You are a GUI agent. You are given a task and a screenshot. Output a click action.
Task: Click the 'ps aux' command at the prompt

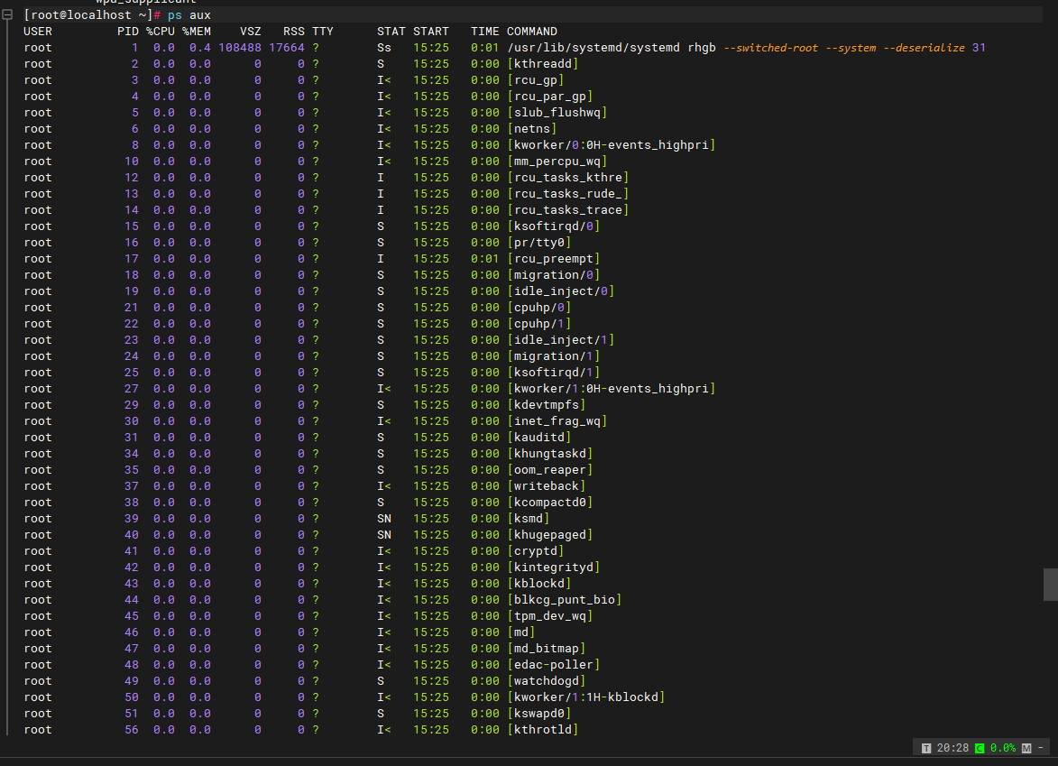coord(189,14)
